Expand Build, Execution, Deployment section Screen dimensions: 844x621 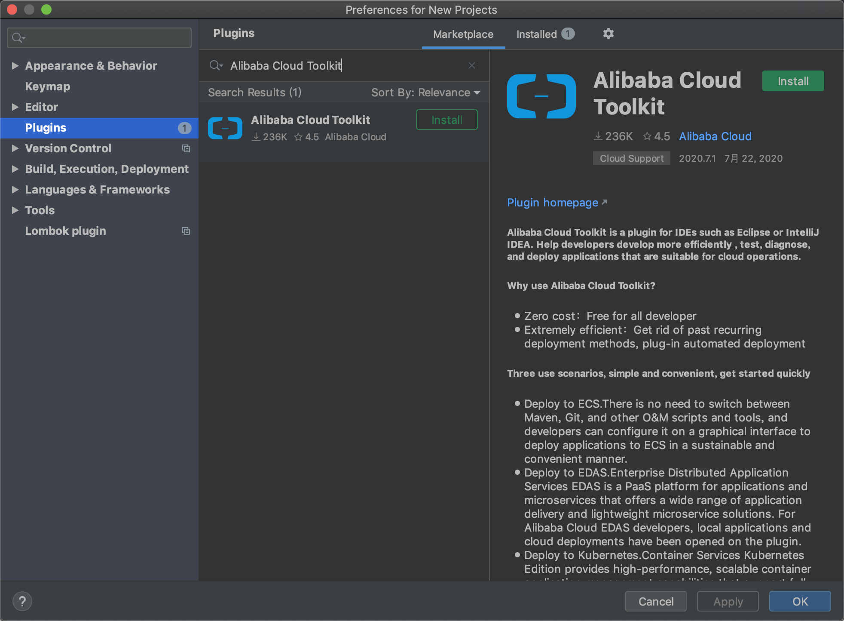15,169
